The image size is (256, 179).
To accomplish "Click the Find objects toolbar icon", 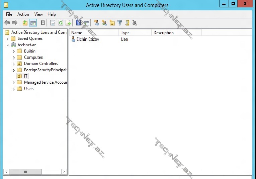I will click(127, 23).
